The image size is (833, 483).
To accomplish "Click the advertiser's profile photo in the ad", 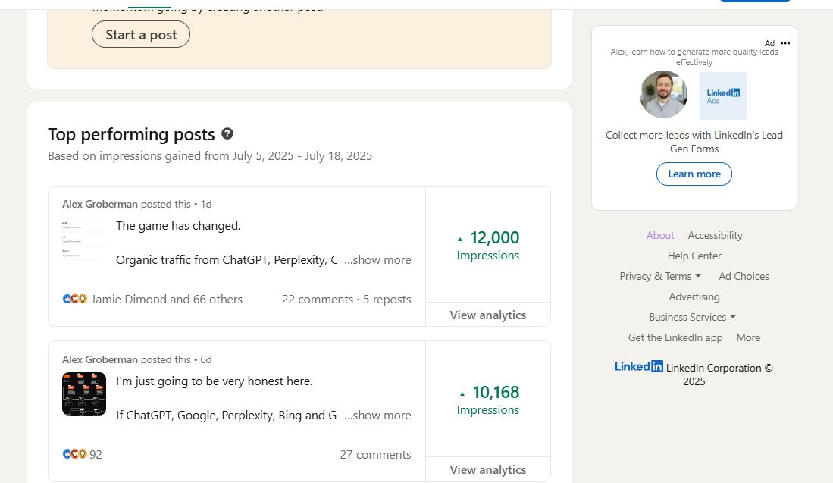I will tap(663, 95).
